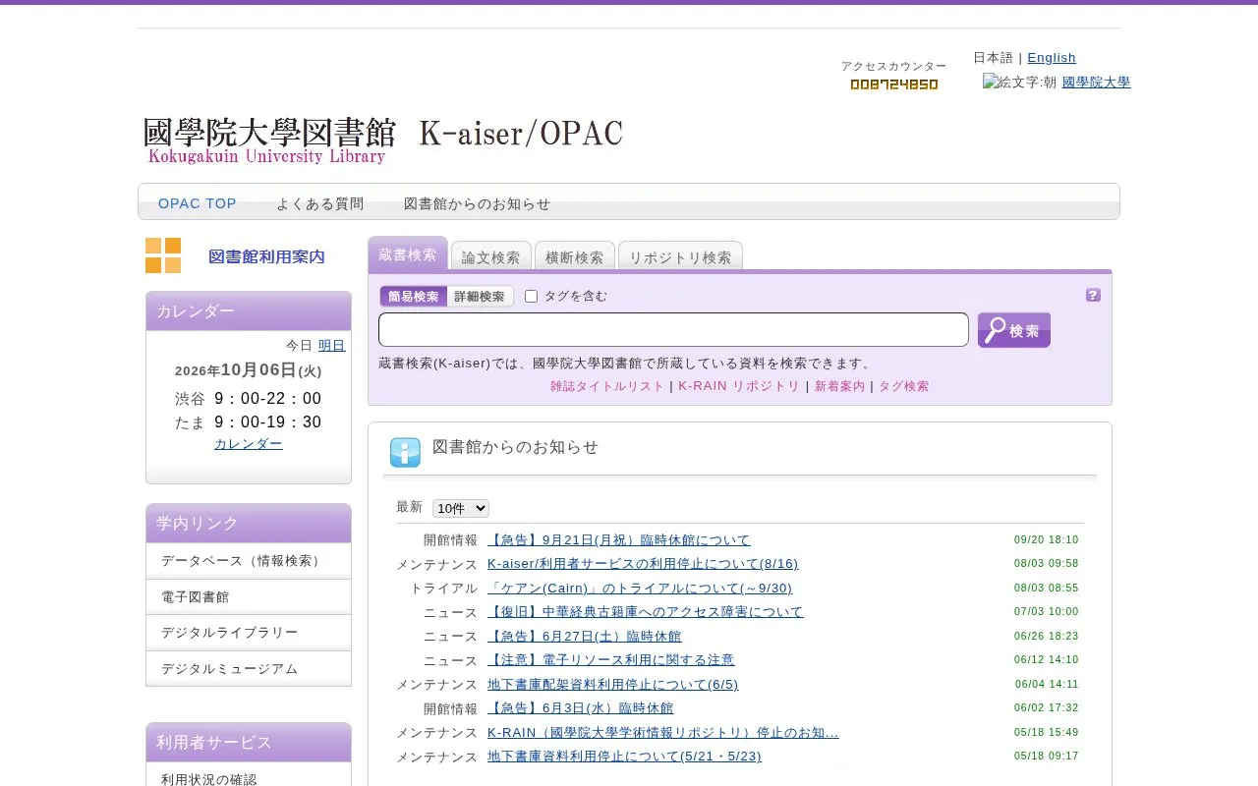Open notice 【復旧】中華経典古籍庫へのアクセス障害について

(x=646, y=612)
